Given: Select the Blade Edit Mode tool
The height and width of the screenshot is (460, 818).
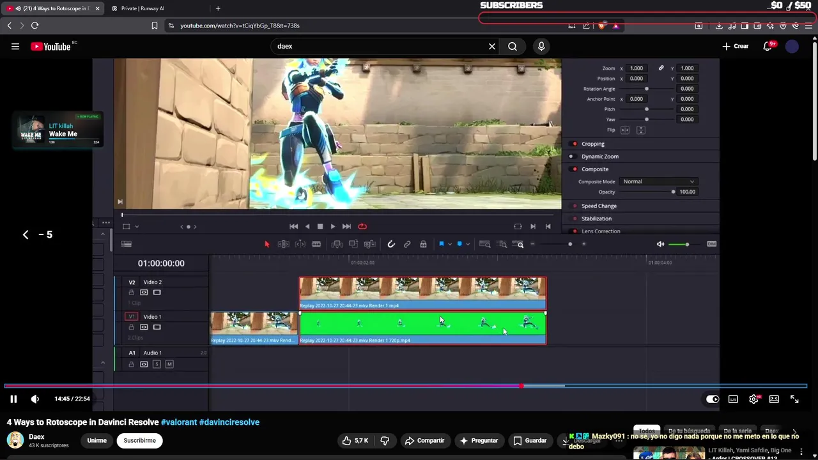Looking at the screenshot, I should pos(316,244).
